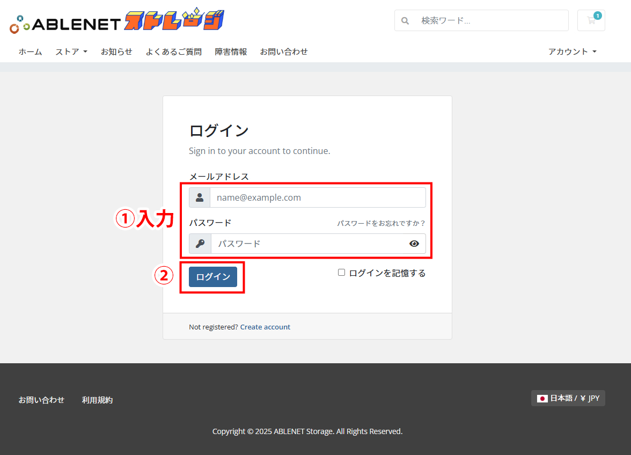
Task: Select the お知らせ menu item
Action: tap(117, 52)
